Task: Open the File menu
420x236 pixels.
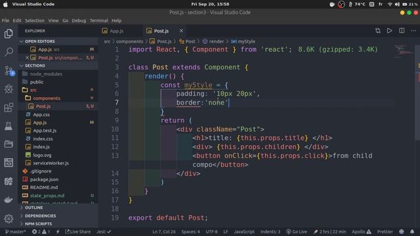Action: [5, 20]
